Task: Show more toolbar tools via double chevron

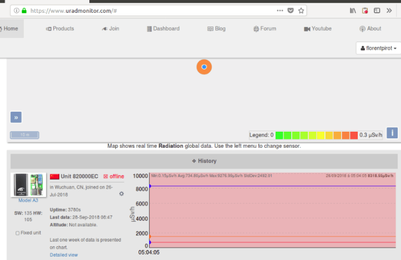Action: (389, 11)
